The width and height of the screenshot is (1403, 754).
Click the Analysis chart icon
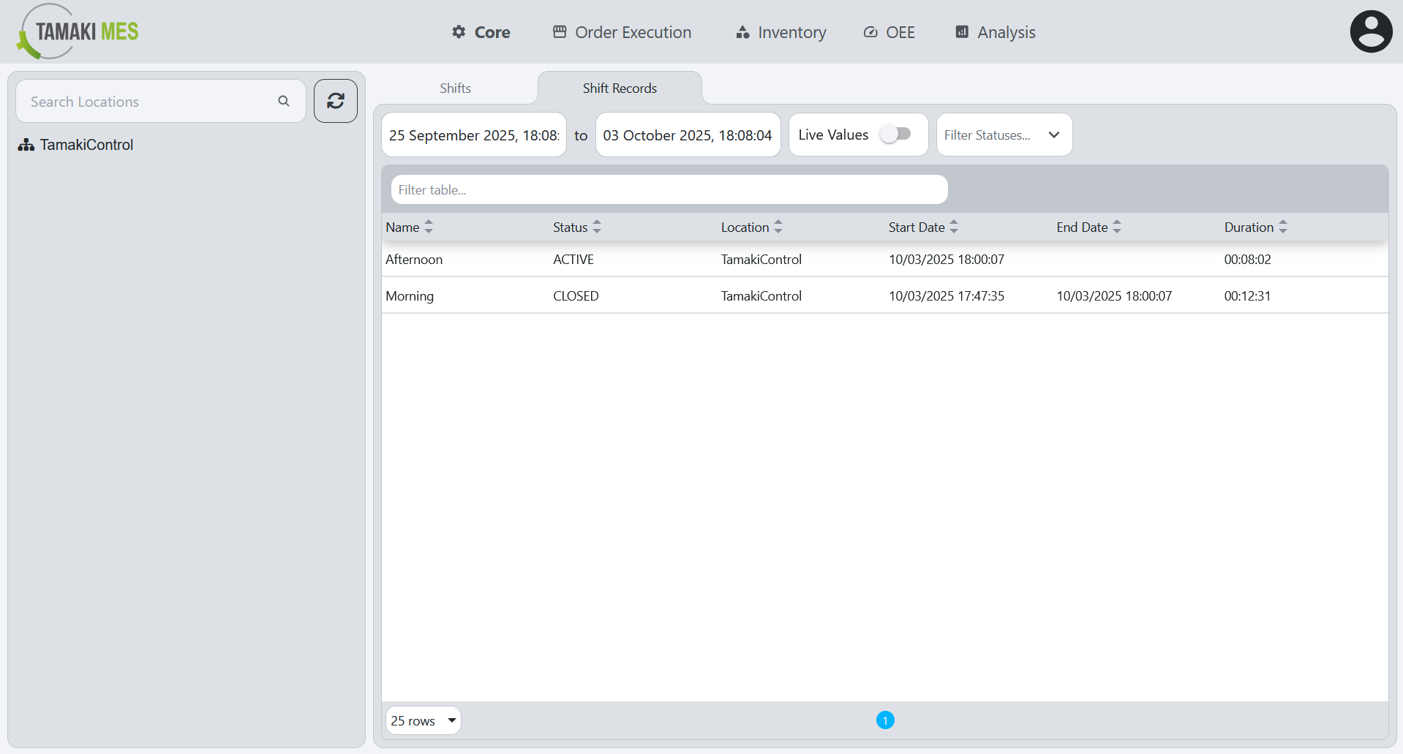961,31
